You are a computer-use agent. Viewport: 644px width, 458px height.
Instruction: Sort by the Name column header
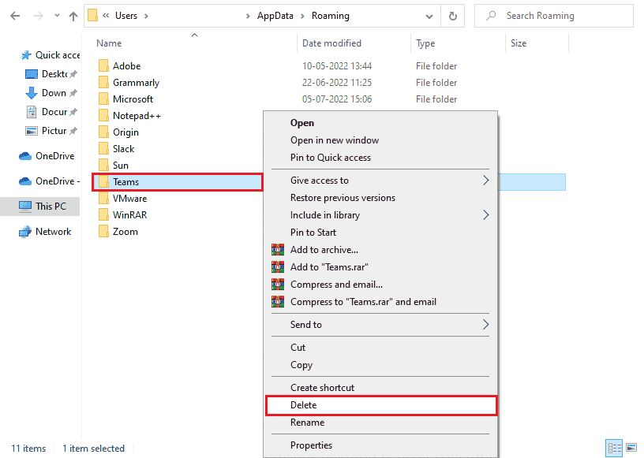point(109,43)
